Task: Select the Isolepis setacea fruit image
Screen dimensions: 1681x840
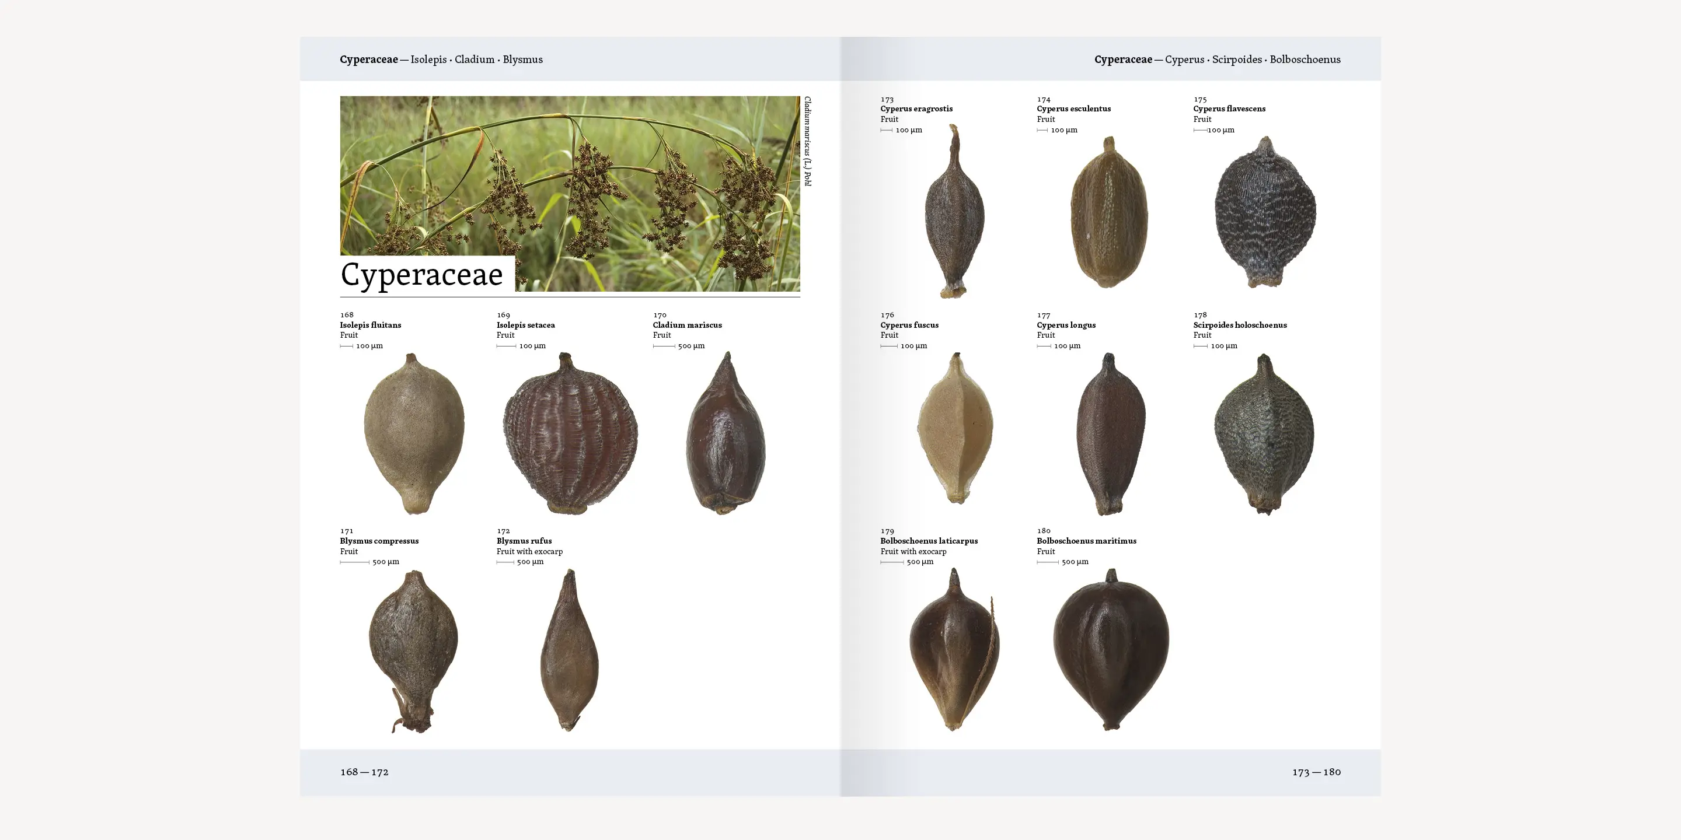Action: [x=570, y=433]
